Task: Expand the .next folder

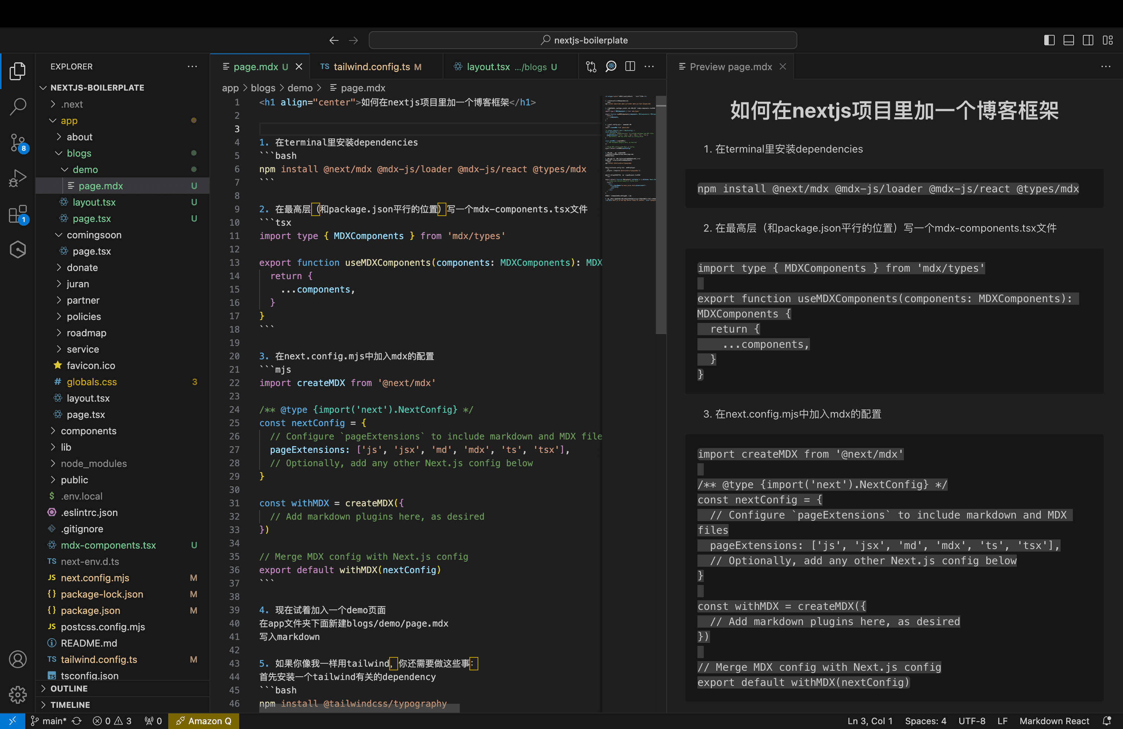Action: (123, 104)
